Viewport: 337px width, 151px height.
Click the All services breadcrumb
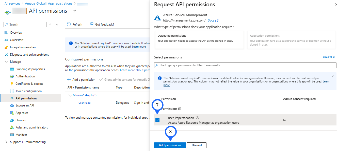13,4
